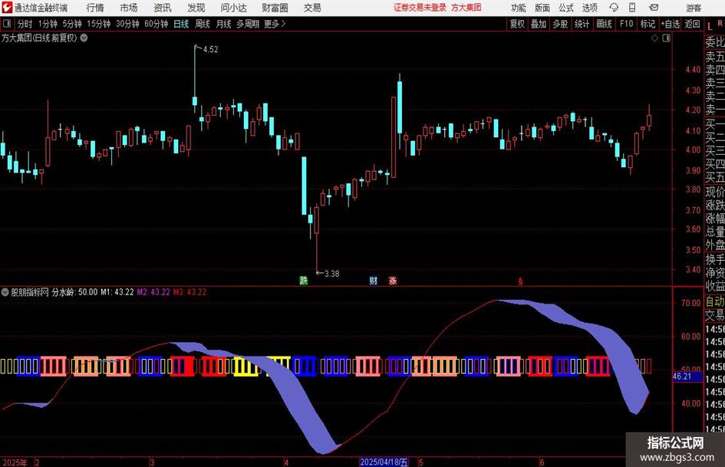Click the 标记 toolbar button
The image size is (725, 467).
pos(648,24)
